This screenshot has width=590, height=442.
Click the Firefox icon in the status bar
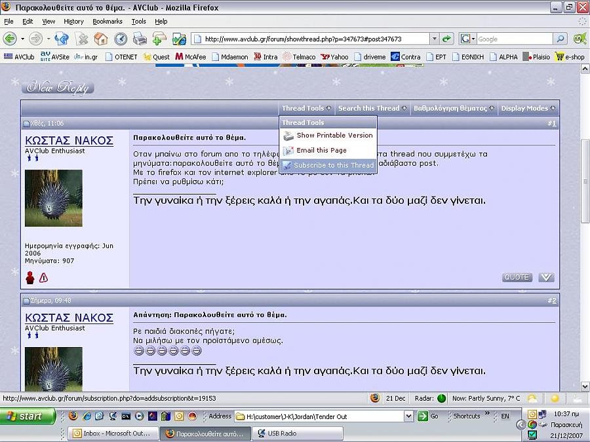tap(375, 398)
